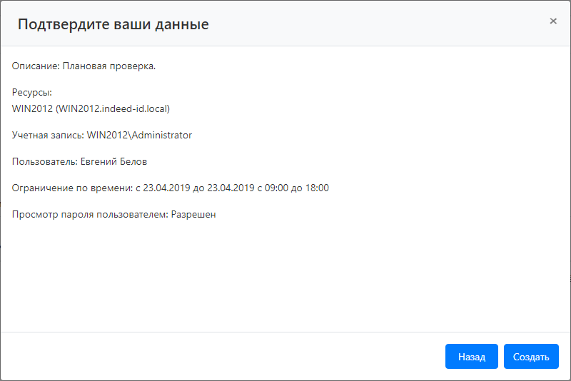Click the dialog title Подтвердите ваши данные
Viewport: 571px width, 381px height.
click(113, 24)
